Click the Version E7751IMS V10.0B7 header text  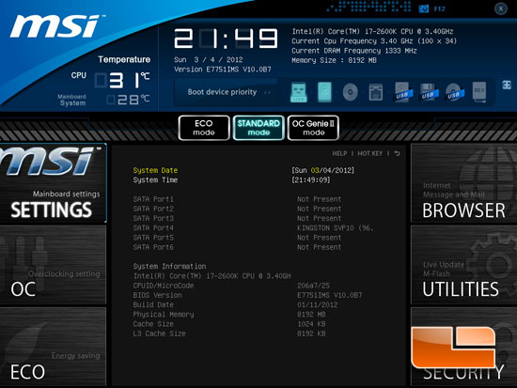(223, 70)
